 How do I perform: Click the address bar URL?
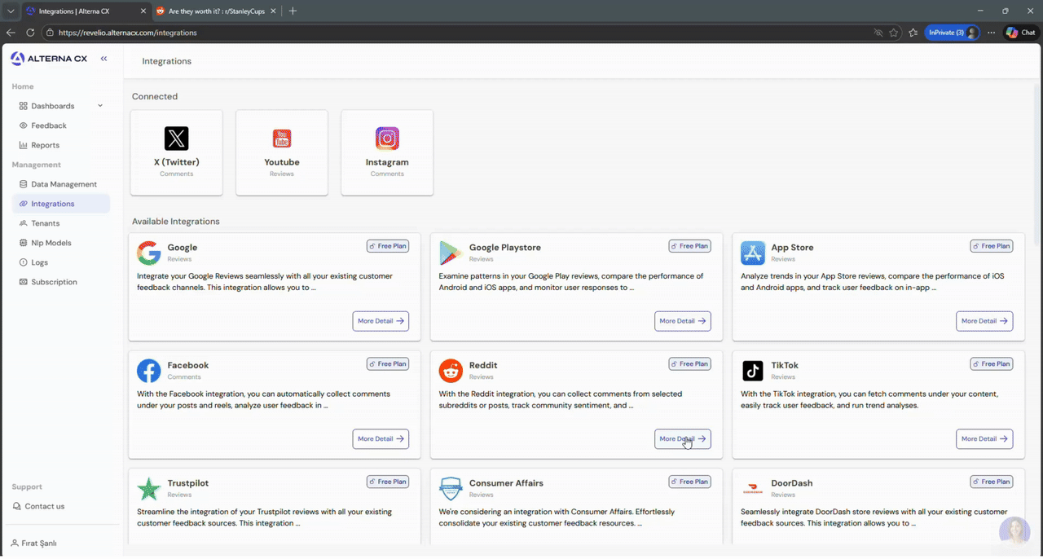[x=128, y=33]
